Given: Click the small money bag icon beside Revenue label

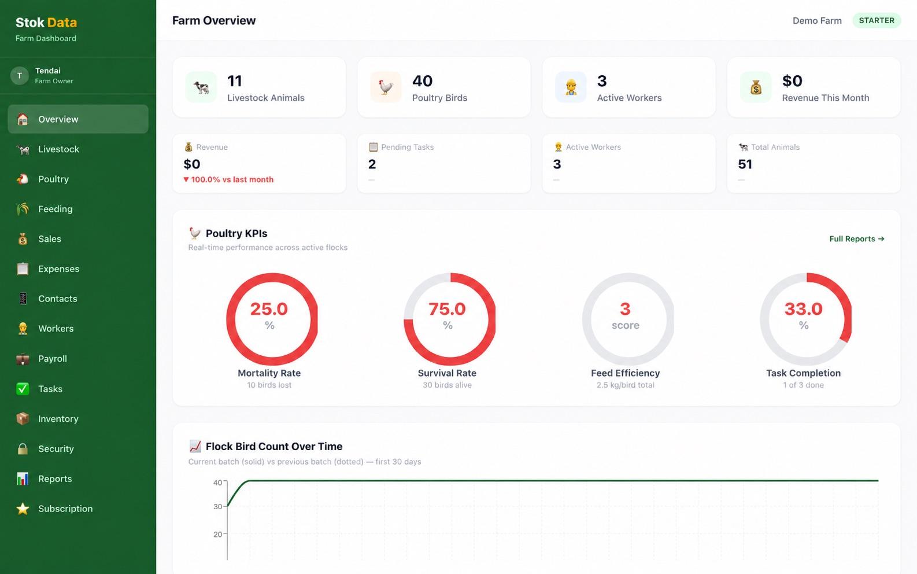Looking at the screenshot, I should click(188, 147).
